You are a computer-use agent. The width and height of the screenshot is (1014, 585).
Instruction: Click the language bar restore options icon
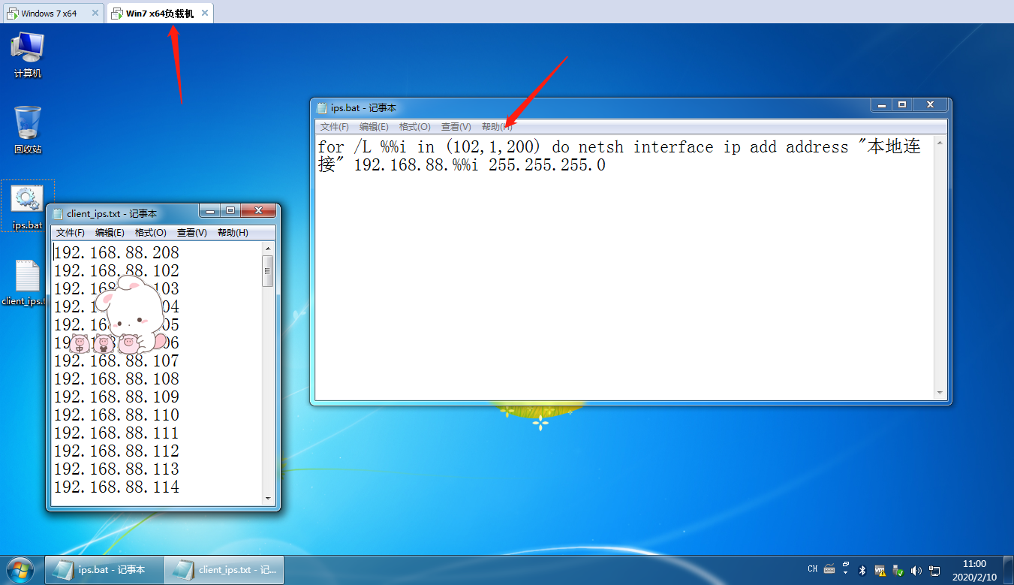point(846,564)
